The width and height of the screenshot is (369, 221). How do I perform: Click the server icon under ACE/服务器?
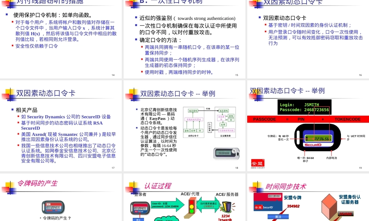pyautogui.click(x=227, y=207)
